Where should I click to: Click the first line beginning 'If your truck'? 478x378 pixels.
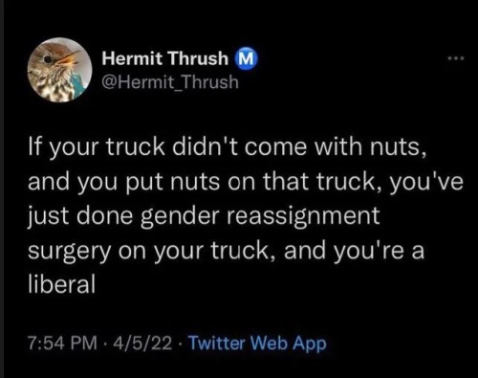click(228, 147)
